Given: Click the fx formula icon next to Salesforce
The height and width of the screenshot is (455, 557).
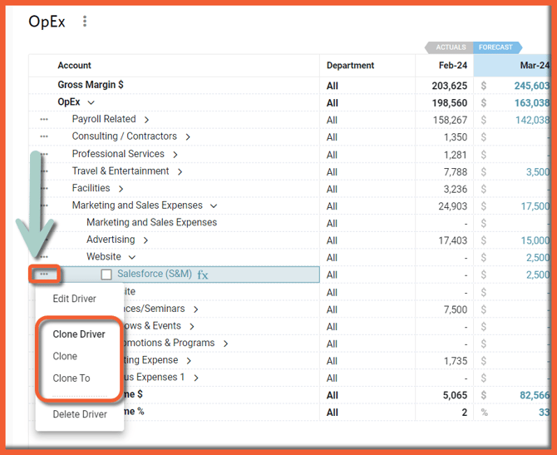Looking at the screenshot, I should (x=203, y=274).
